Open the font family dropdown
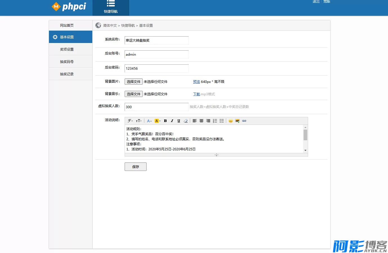Viewport: 388px width, 253px height. 130,121
